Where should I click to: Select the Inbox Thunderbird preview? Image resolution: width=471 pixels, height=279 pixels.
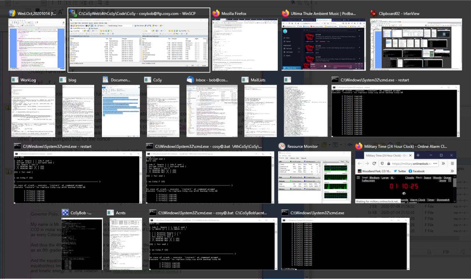(x=212, y=111)
